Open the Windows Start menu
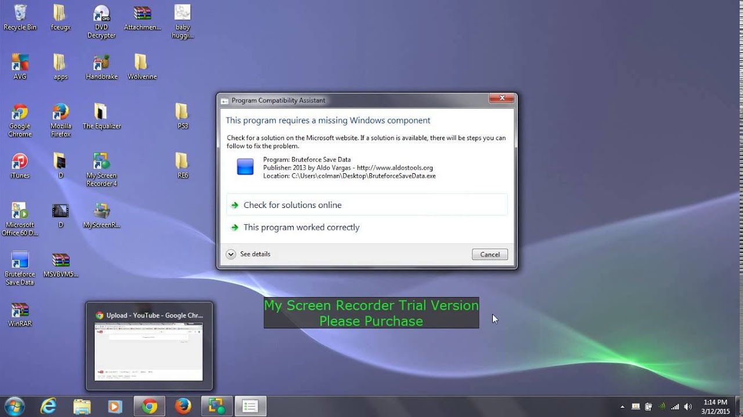This screenshot has width=743, height=417. (14, 407)
